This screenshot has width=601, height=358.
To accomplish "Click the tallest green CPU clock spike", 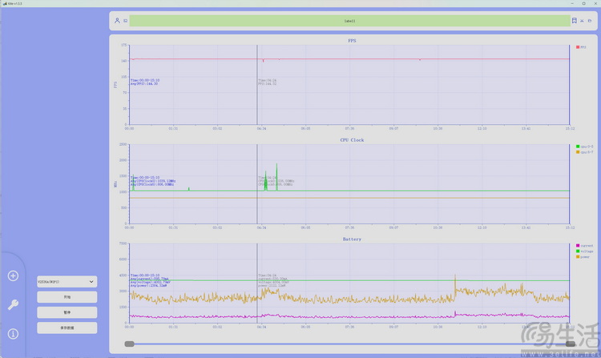I will (x=276, y=176).
